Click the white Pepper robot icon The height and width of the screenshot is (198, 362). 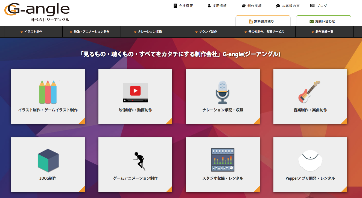click(310, 160)
